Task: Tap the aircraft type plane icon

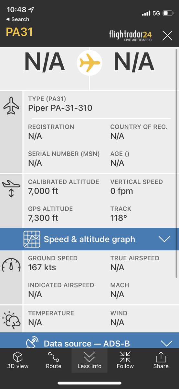Action: tap(11, 106)
